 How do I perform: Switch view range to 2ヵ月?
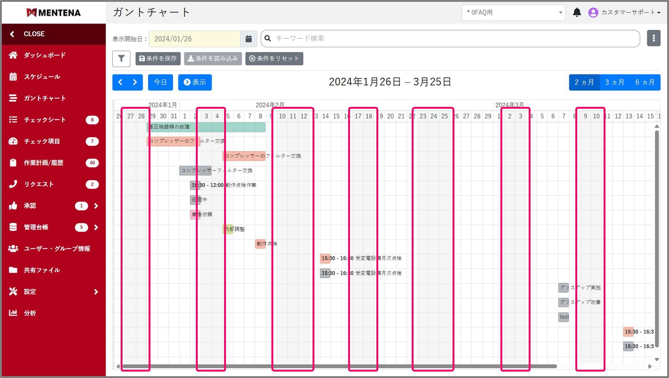584,82
